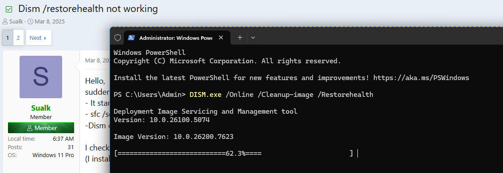Click the https://aka.ms/PSWindows URL in the terminal
The height and width of the screenshot is (173, 503).
click(x=421, y=78)
